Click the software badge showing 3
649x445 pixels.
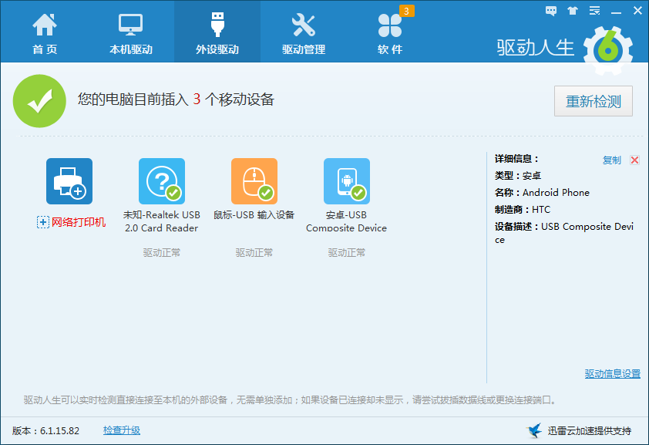point(406,11)
